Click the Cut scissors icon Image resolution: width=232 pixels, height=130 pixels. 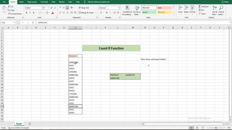coord(9,6)
